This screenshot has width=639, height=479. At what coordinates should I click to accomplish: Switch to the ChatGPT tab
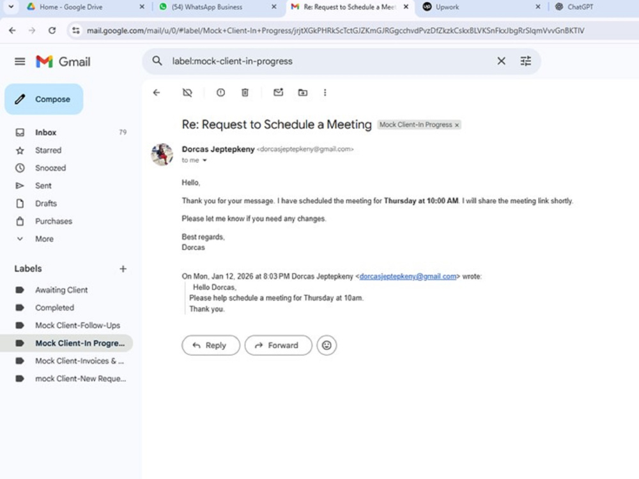pos(580,7)
